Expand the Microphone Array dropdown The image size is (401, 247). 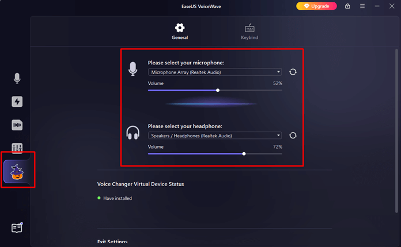click(x=215, y=72)
